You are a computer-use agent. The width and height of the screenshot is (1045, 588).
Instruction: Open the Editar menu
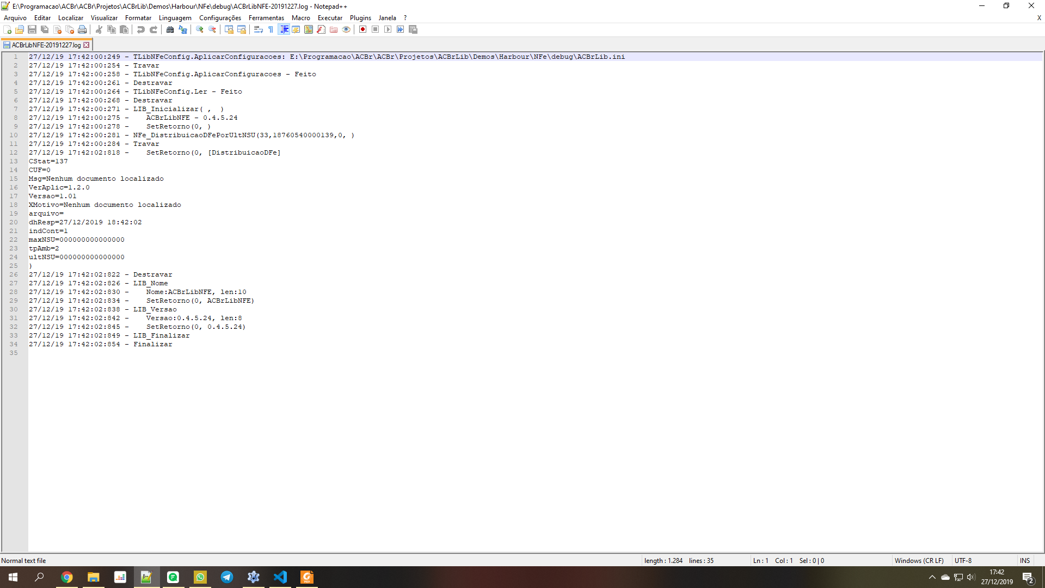coord(42,18)
